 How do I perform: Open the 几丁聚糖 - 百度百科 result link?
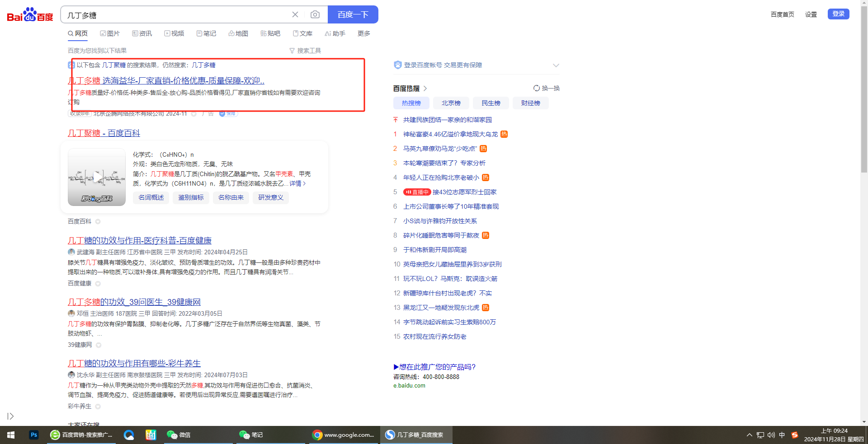point(104,133)
